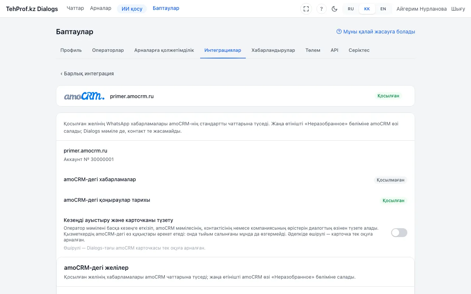Screen dimensions: 471x294
Task: Select EN language option
Action: (x=383, y=9)
